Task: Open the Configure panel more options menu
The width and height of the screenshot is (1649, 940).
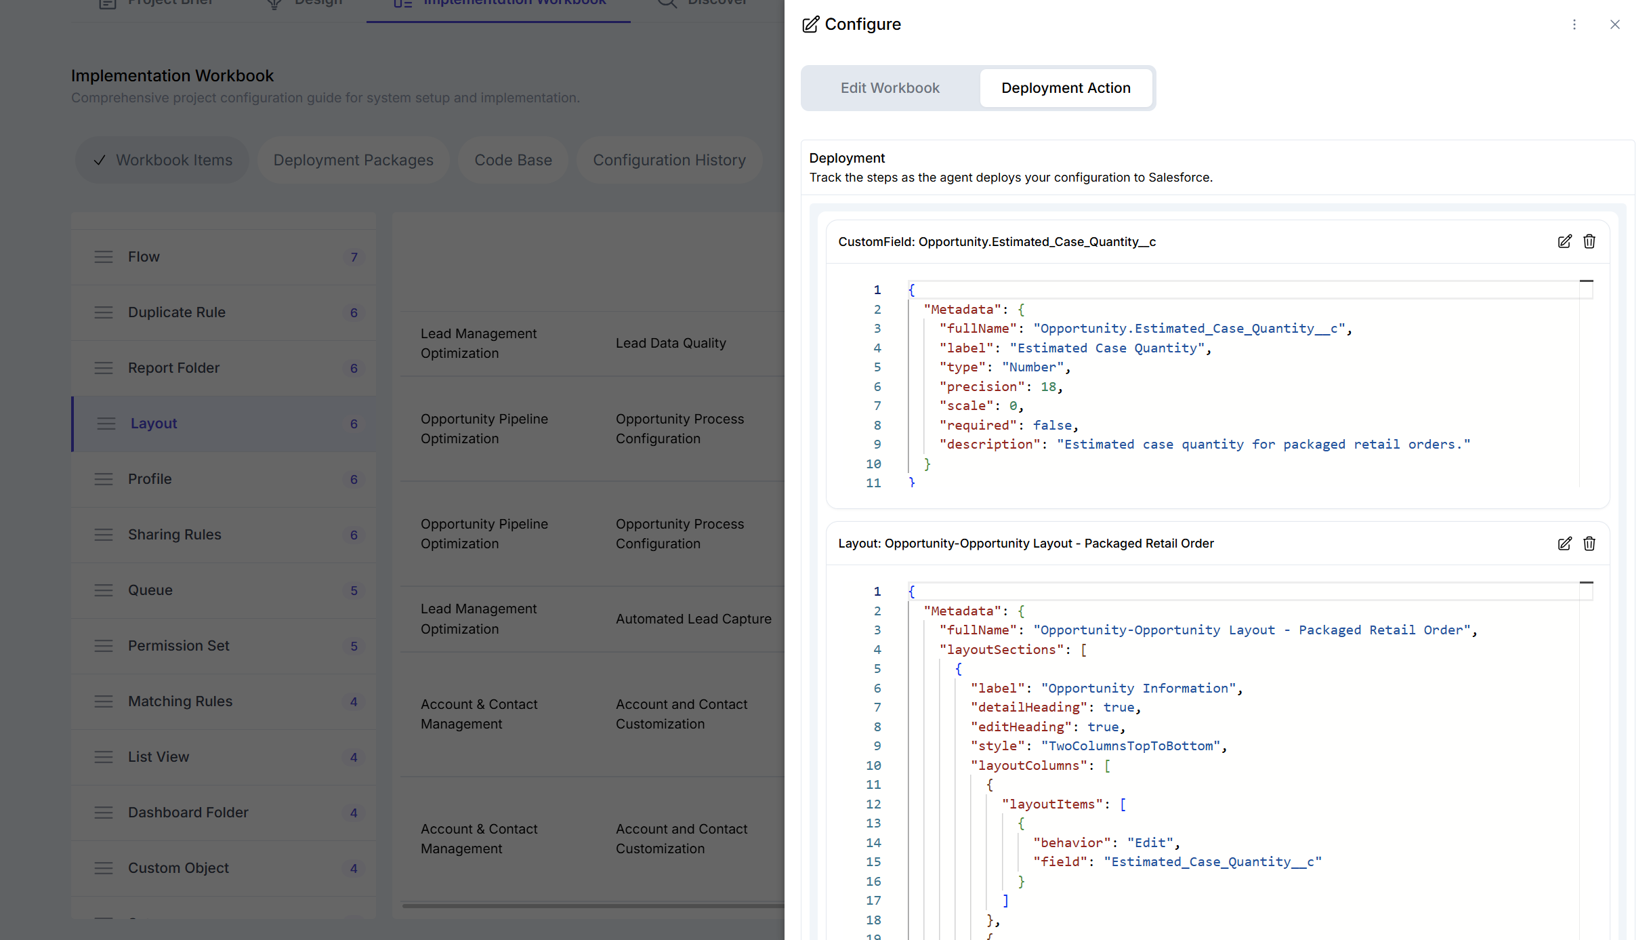Action: click(x=1574, y=24)
